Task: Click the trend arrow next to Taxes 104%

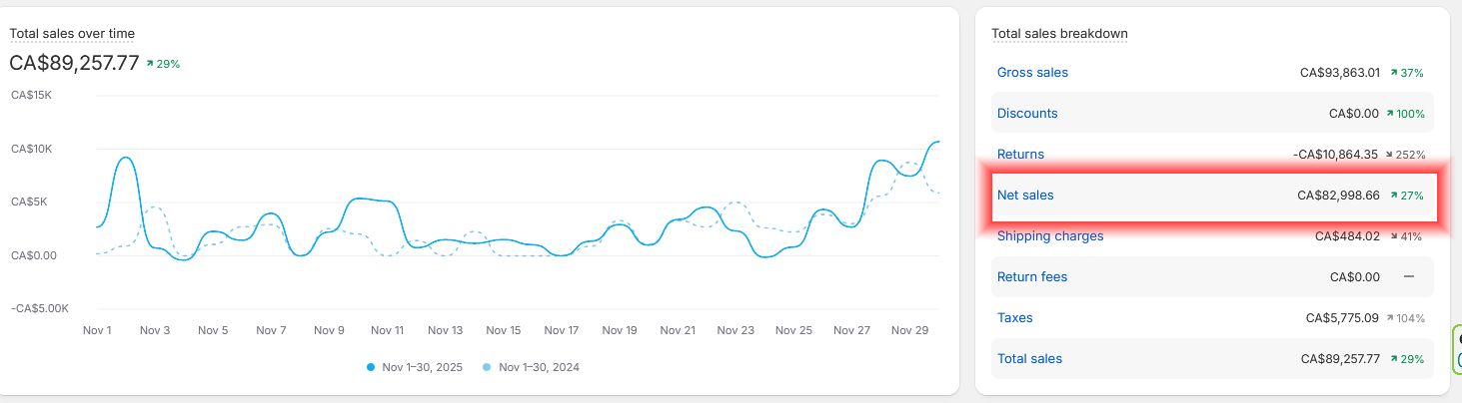Action: (1390, 318)
